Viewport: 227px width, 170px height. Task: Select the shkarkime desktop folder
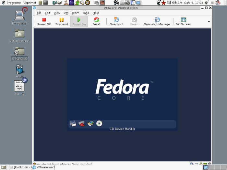[19, 53]
